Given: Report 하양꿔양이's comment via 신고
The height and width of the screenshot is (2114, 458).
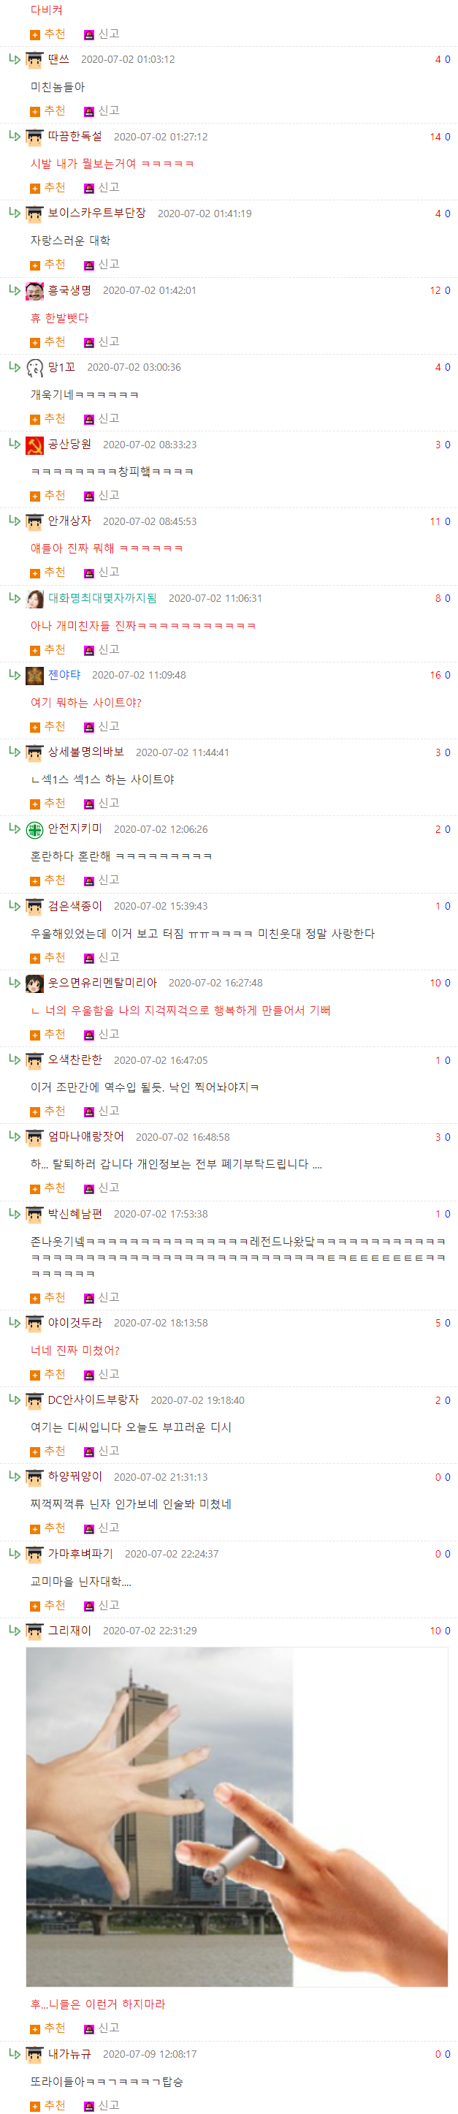Looking at the screenshot, I should click(102, 1528).
